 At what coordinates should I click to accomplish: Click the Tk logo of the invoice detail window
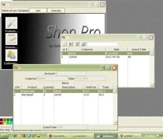click(x=15, y=68)
